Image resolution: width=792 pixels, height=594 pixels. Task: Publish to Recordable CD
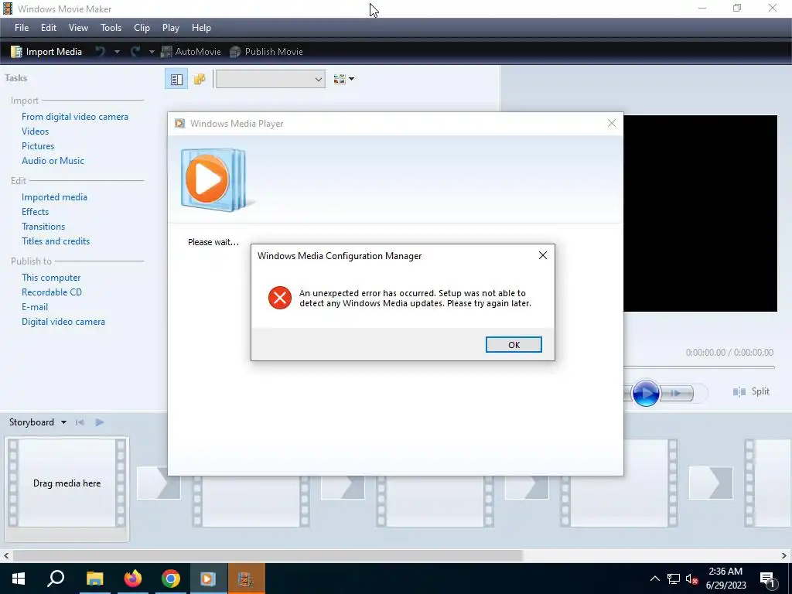coord(52,292)
